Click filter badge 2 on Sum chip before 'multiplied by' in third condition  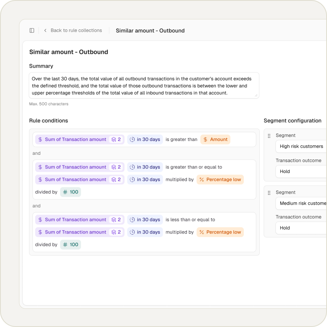click(116, 232)
